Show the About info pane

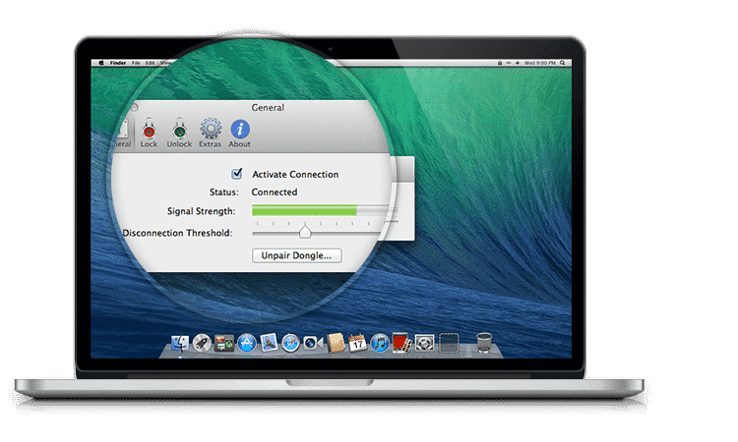239,132
